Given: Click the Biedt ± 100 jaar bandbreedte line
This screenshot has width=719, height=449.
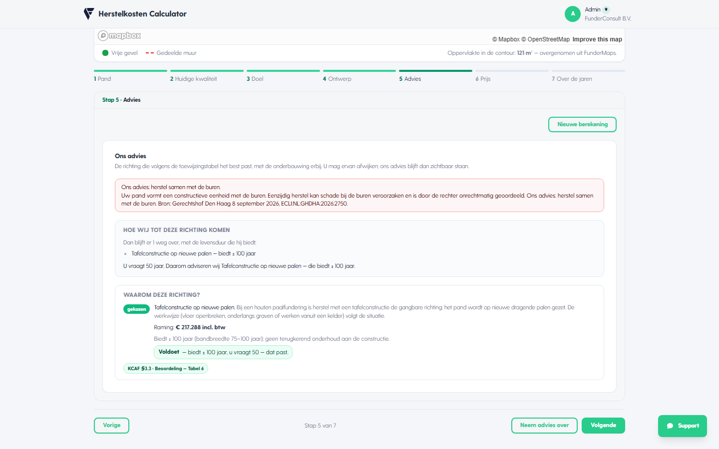Looking at the screenshot, I should coord(272,339).
